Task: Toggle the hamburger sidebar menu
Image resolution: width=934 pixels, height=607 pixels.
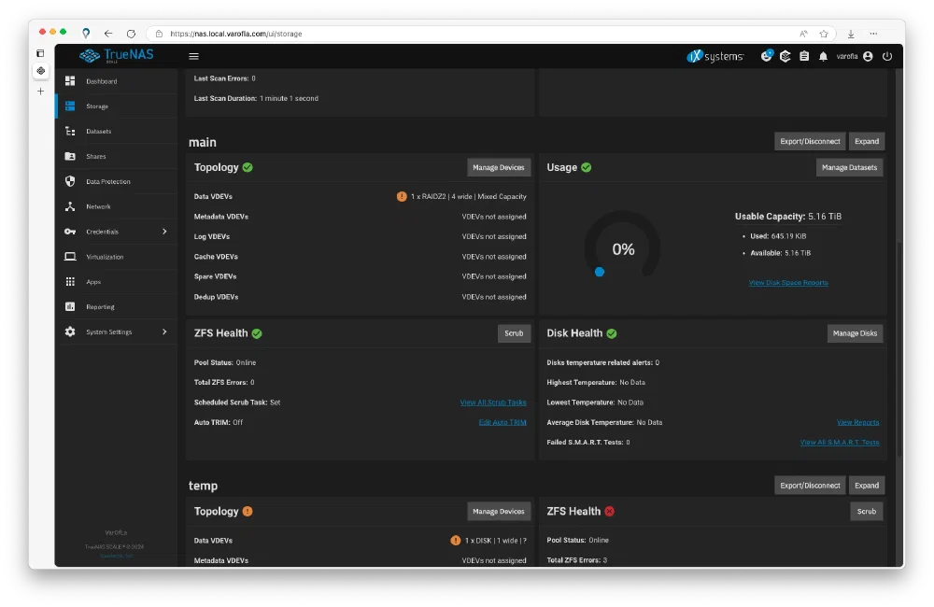Action: 194,56
